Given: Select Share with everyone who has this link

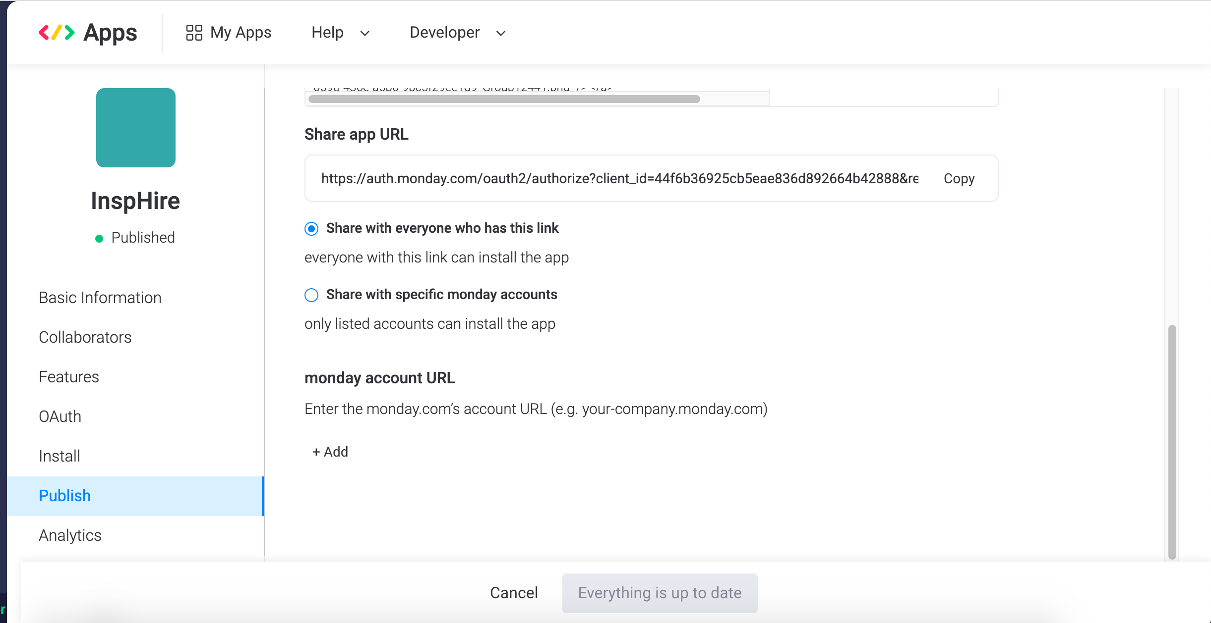Looking at the screenshot, I should click(x=311, y=228).
